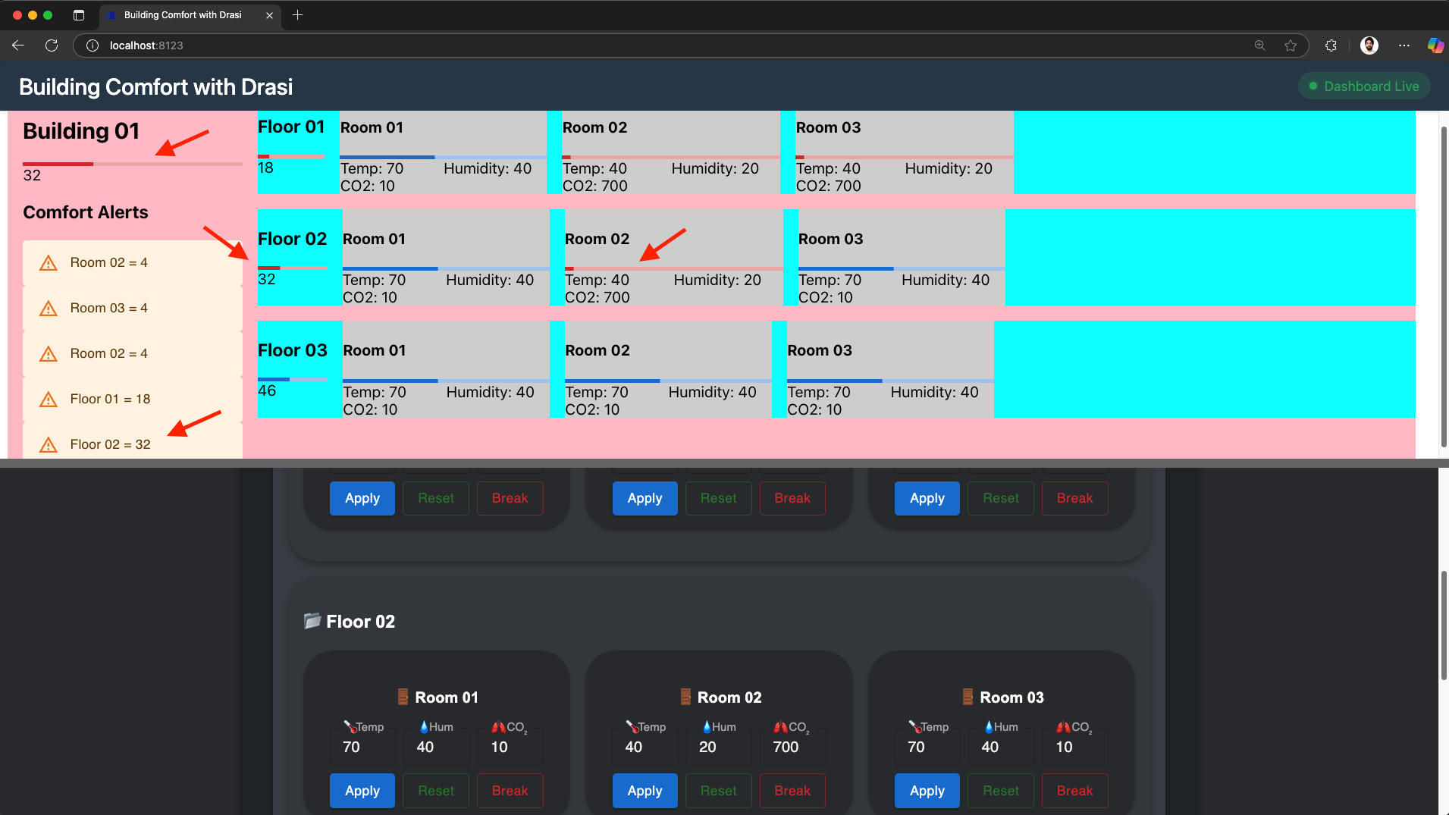1449x815 pixels.
Task: Click warning triangle next to "Room 02 = 4"
Action: [48, 263]
